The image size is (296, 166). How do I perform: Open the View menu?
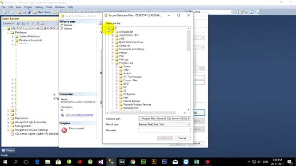[x=18, y=7]
